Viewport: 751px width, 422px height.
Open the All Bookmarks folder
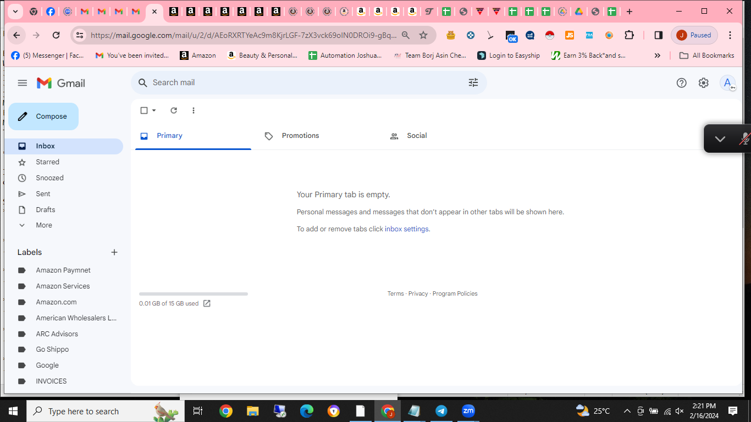click(707, 55)
